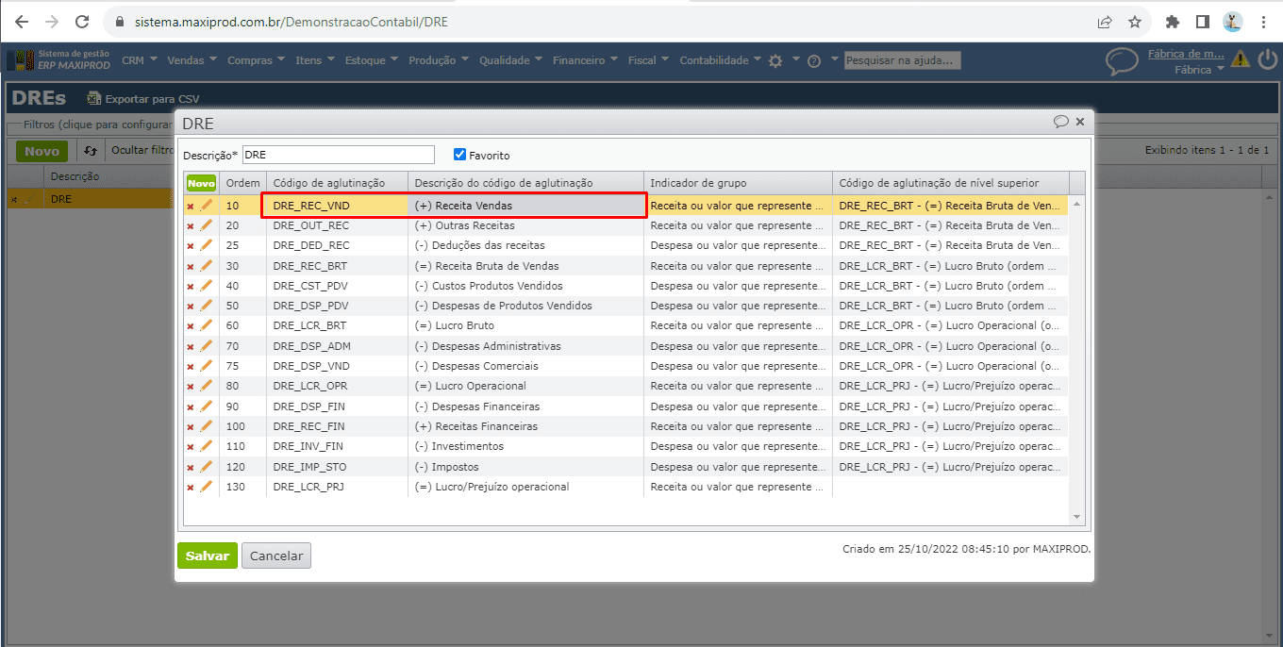
Task: Click the pencil edit icon for DRE_REC_VND row
Action: click(x=206, y=206)
